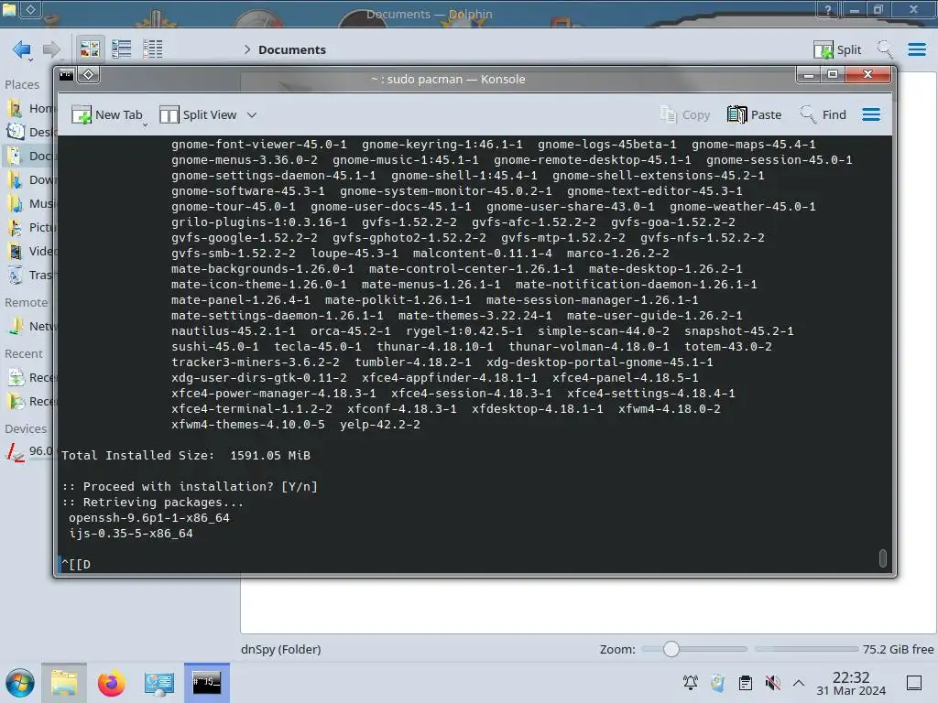Screen dimensions: 938x703
Task: Open Dolphin file manager from taskbar
Action: 64,683
